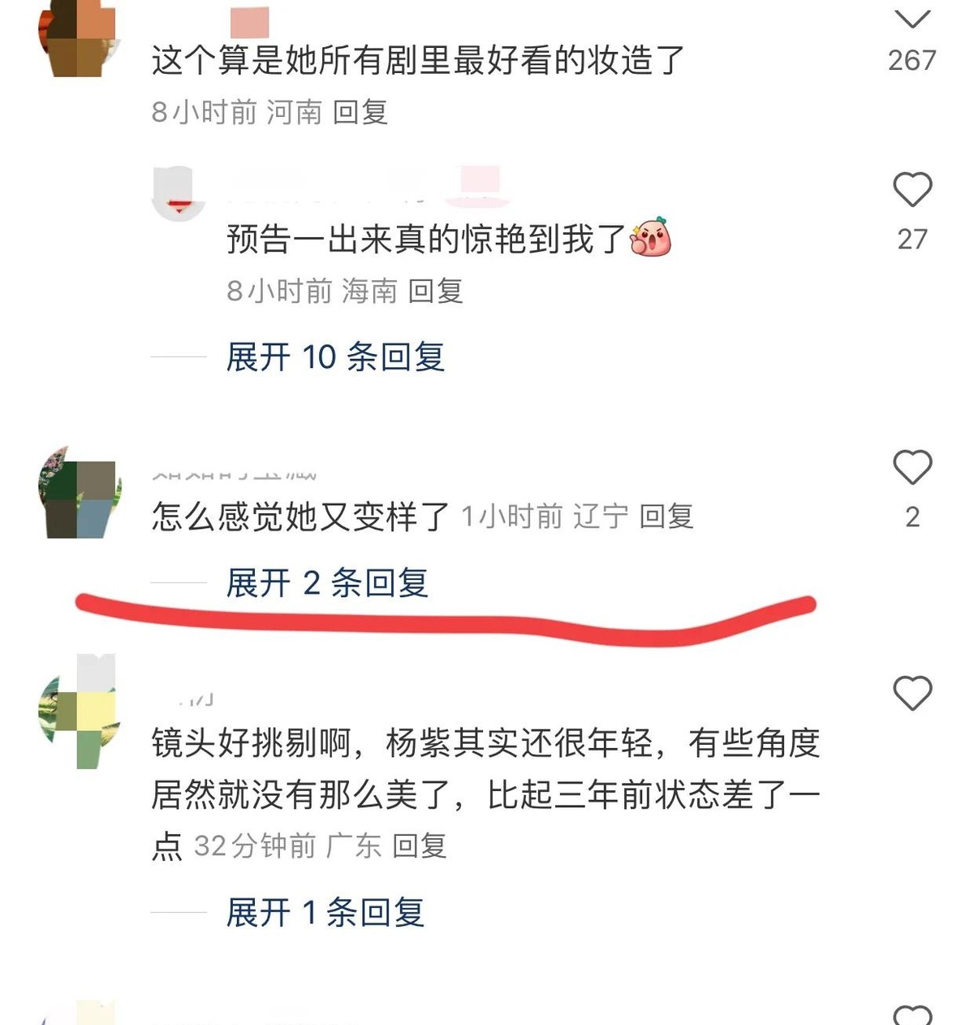Open avatar of the 怎么感觉她又变样了 commenter
Viewport: 974px width, 1025px height.
pos(78,493)
